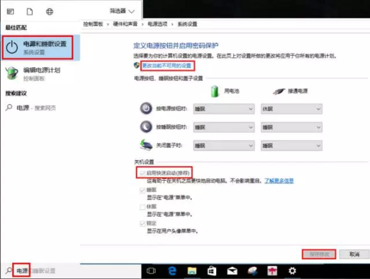370x279 pixels.
Task: Open Settings gear on the taskbar
Action: 292,271
